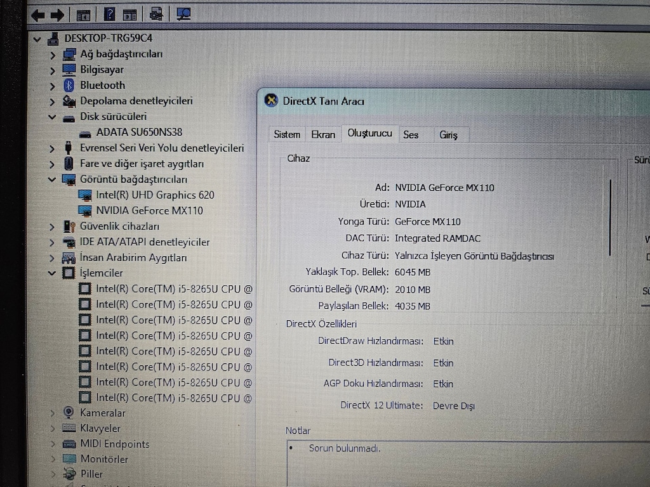The width and height of the screenshot is (650, 487).
Task: Click the Cihaz panel vertical scrollbar
Action: (x=610, y=218)
